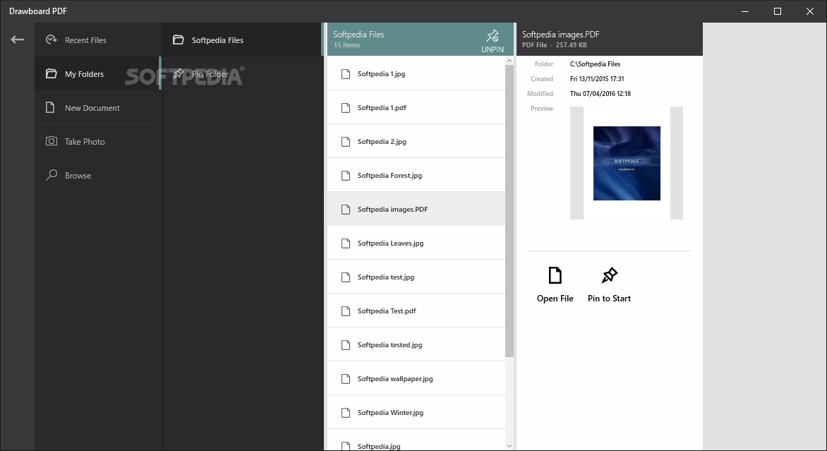Pin to Start the selected file

609,284
